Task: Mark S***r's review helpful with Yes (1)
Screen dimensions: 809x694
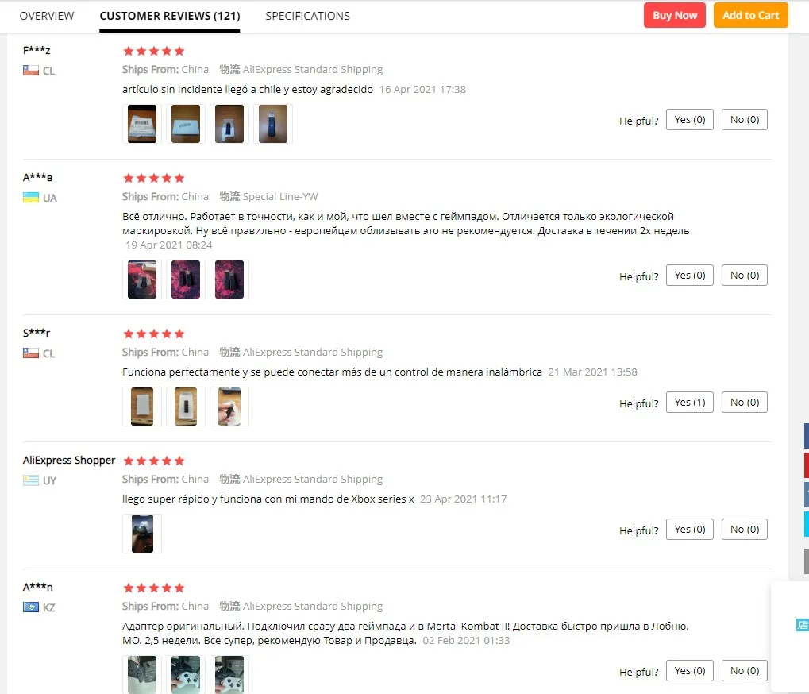Action: pyautogui.click(x=689, y=402)
